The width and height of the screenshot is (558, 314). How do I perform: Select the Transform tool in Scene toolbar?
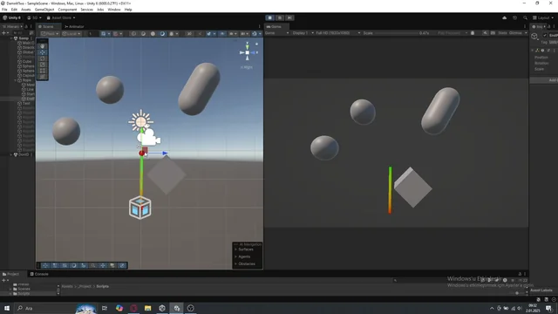43,76
